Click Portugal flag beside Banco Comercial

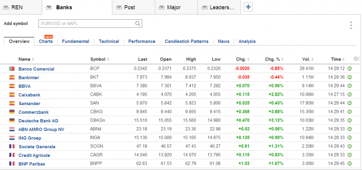click(x=12, y=69)
